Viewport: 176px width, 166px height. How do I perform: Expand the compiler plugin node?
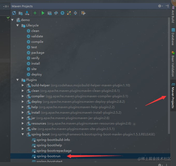pyautogui.click(x=23, y=96)
